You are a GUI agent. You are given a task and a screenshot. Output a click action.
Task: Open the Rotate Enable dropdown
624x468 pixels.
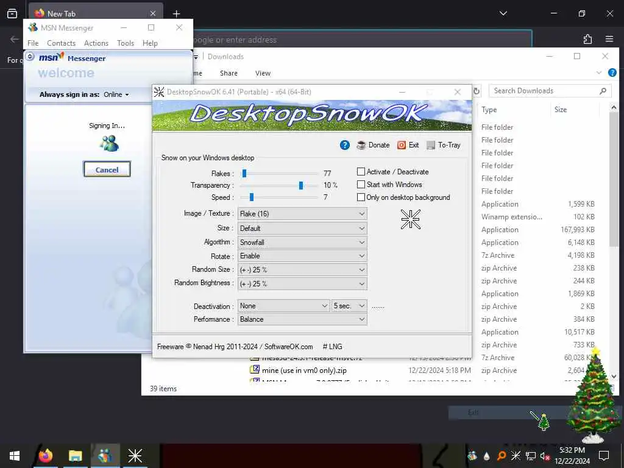pos(302,256)
